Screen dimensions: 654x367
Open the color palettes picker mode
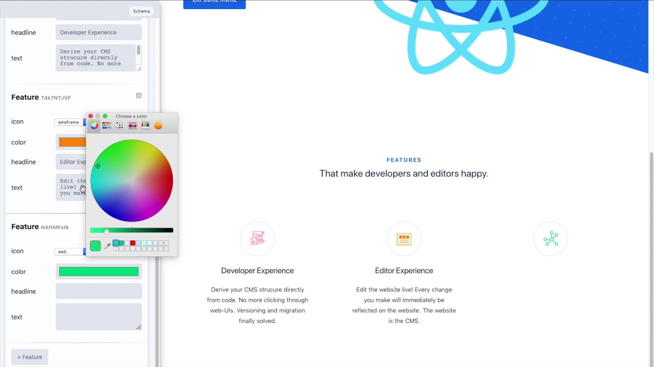point(120,125)
